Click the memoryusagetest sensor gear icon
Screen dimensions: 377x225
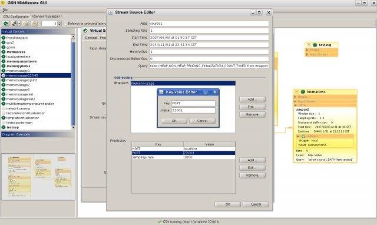(4, 94)
